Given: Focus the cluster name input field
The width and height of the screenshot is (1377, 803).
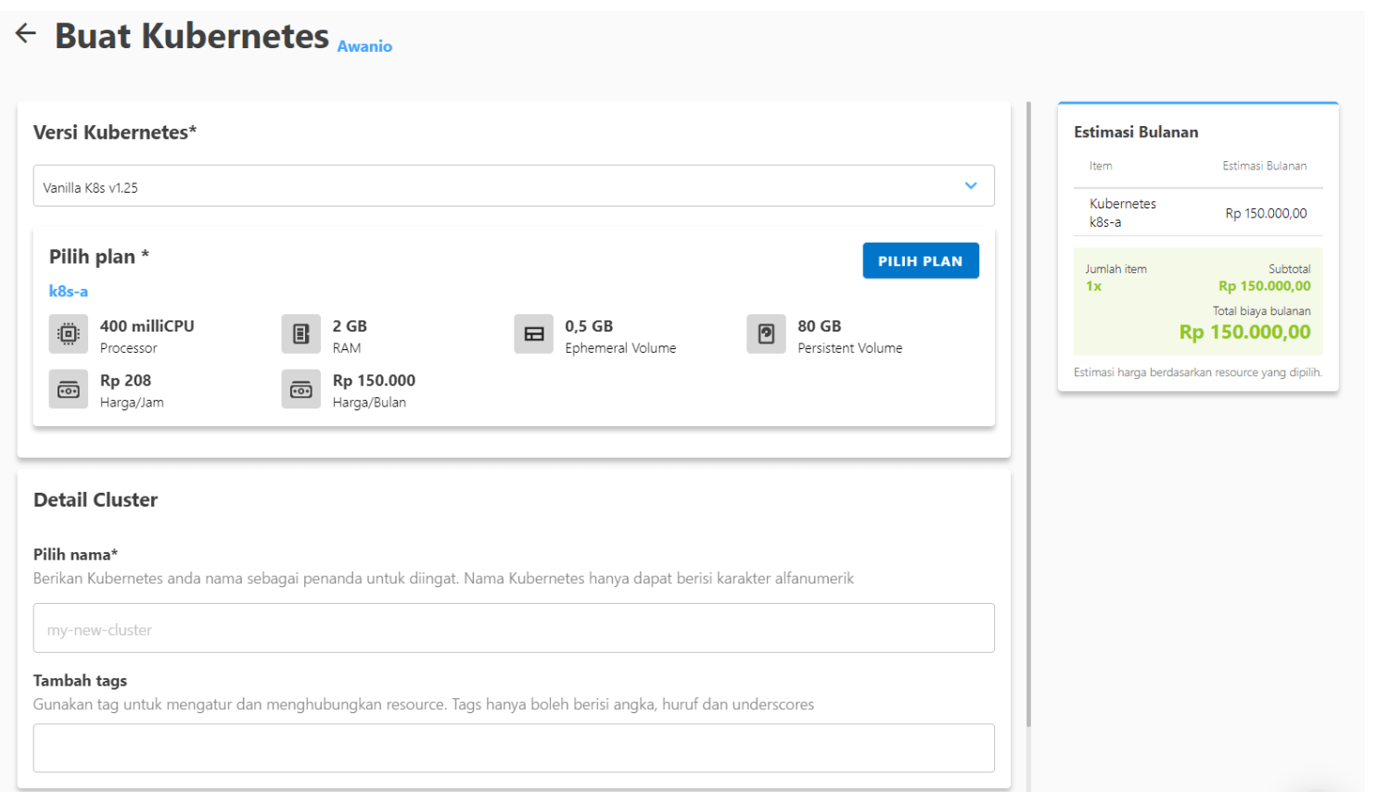Looking at the screenshot, I should (514, 629).
